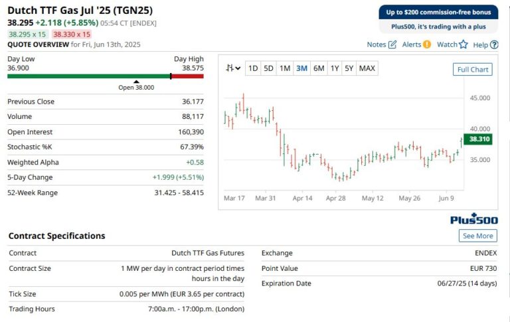
Task: Open the Full Chart button
Action: [x=473, y=70]
